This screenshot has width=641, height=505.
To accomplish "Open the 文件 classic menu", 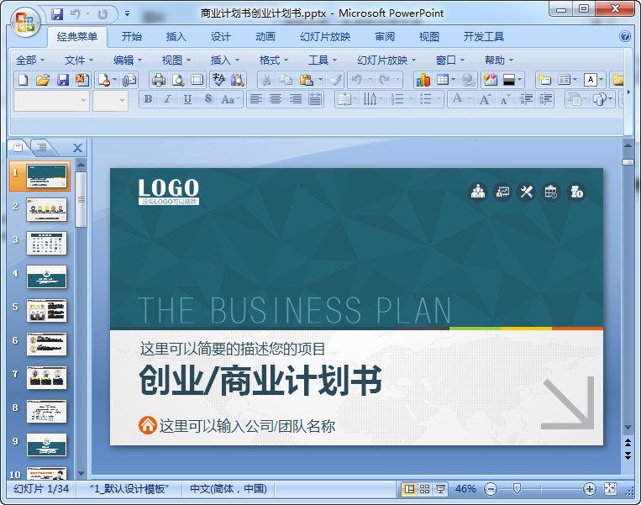I will point(78,60).
